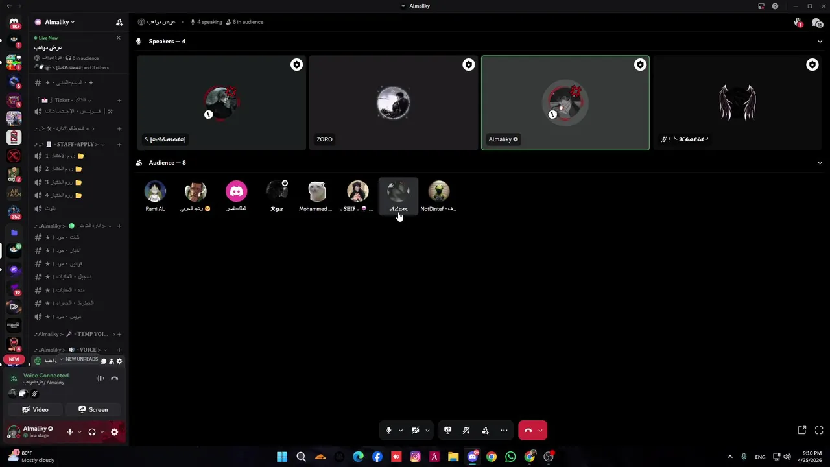This screenshot has width=830, height=467.
Task: Click 4 speaking indicator in stage header
Action: pyautogui.click(x=205, y=22)
